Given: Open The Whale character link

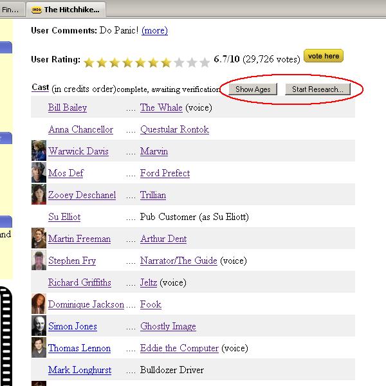Looking at the screenshot, I should [161, 107].
